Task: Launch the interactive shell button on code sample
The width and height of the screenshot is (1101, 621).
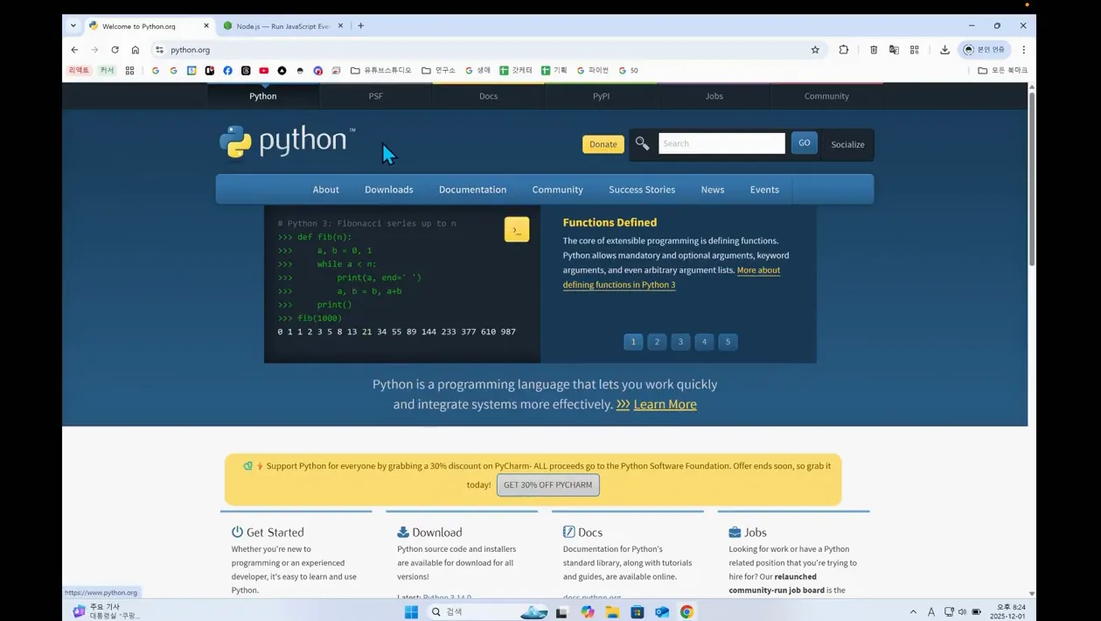Action: coord(517,230)
